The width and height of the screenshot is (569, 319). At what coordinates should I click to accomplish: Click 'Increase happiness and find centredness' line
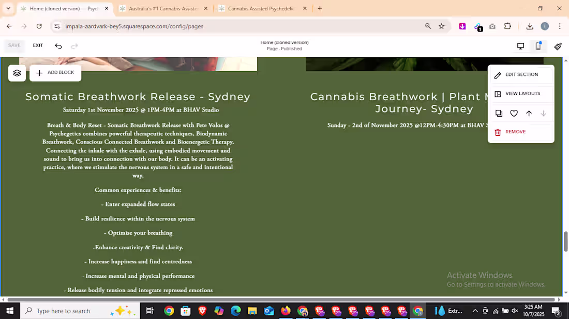[138, 261]
